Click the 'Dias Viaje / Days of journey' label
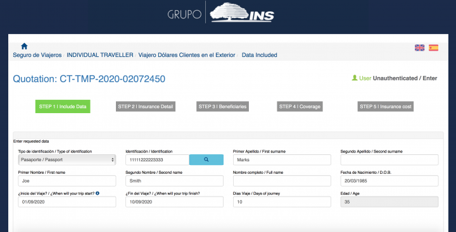This screenshot has height=232, width=456. tap(256, 193)
